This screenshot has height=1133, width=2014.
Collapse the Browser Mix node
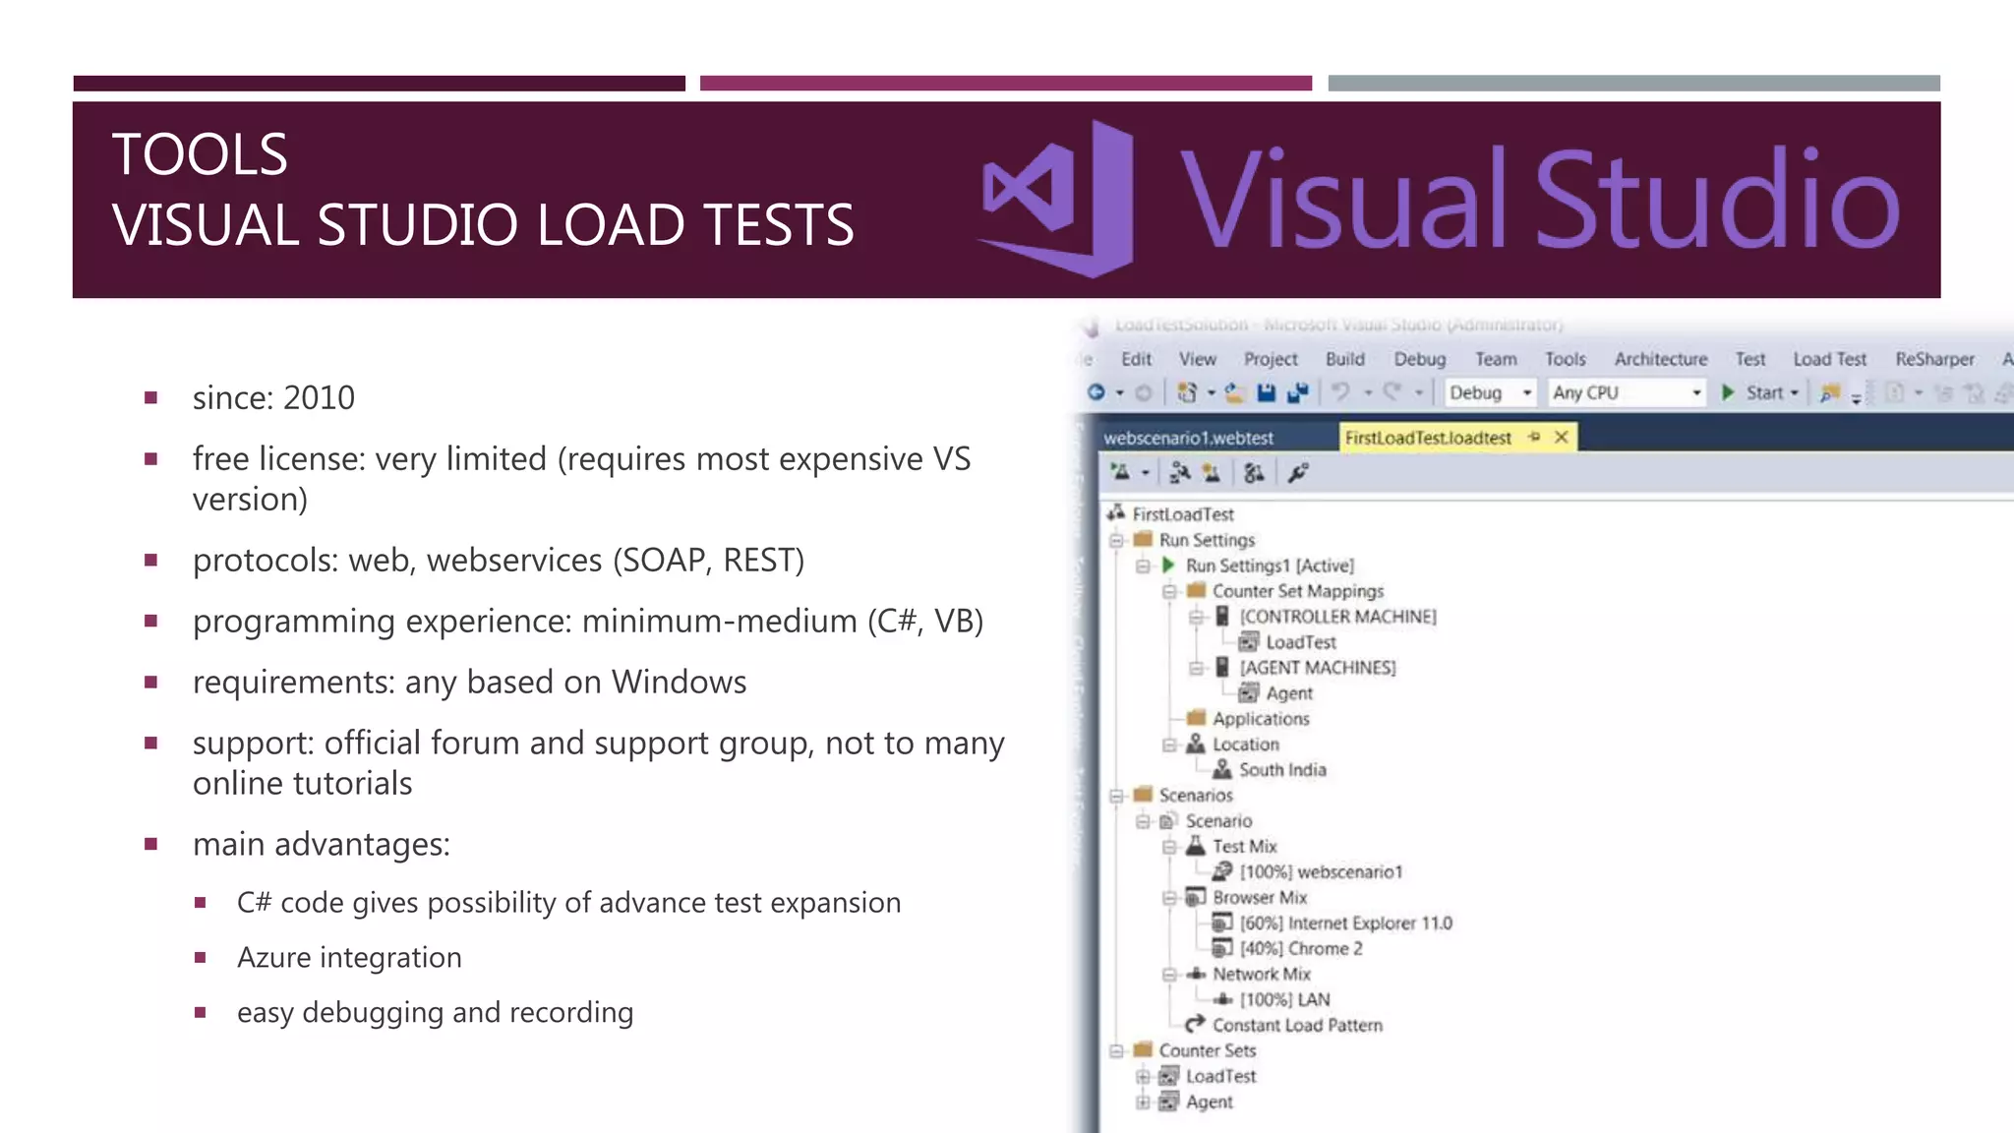(x=1169, y=898)
